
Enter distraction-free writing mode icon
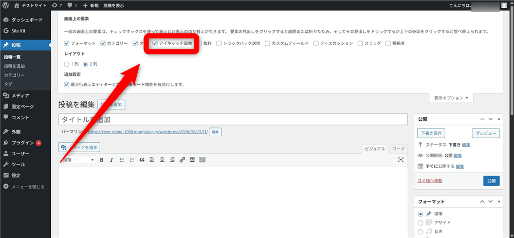[400, 160]
